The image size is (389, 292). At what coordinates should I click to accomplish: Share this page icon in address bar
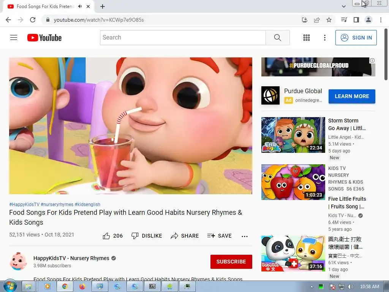[x=317, y=20]
